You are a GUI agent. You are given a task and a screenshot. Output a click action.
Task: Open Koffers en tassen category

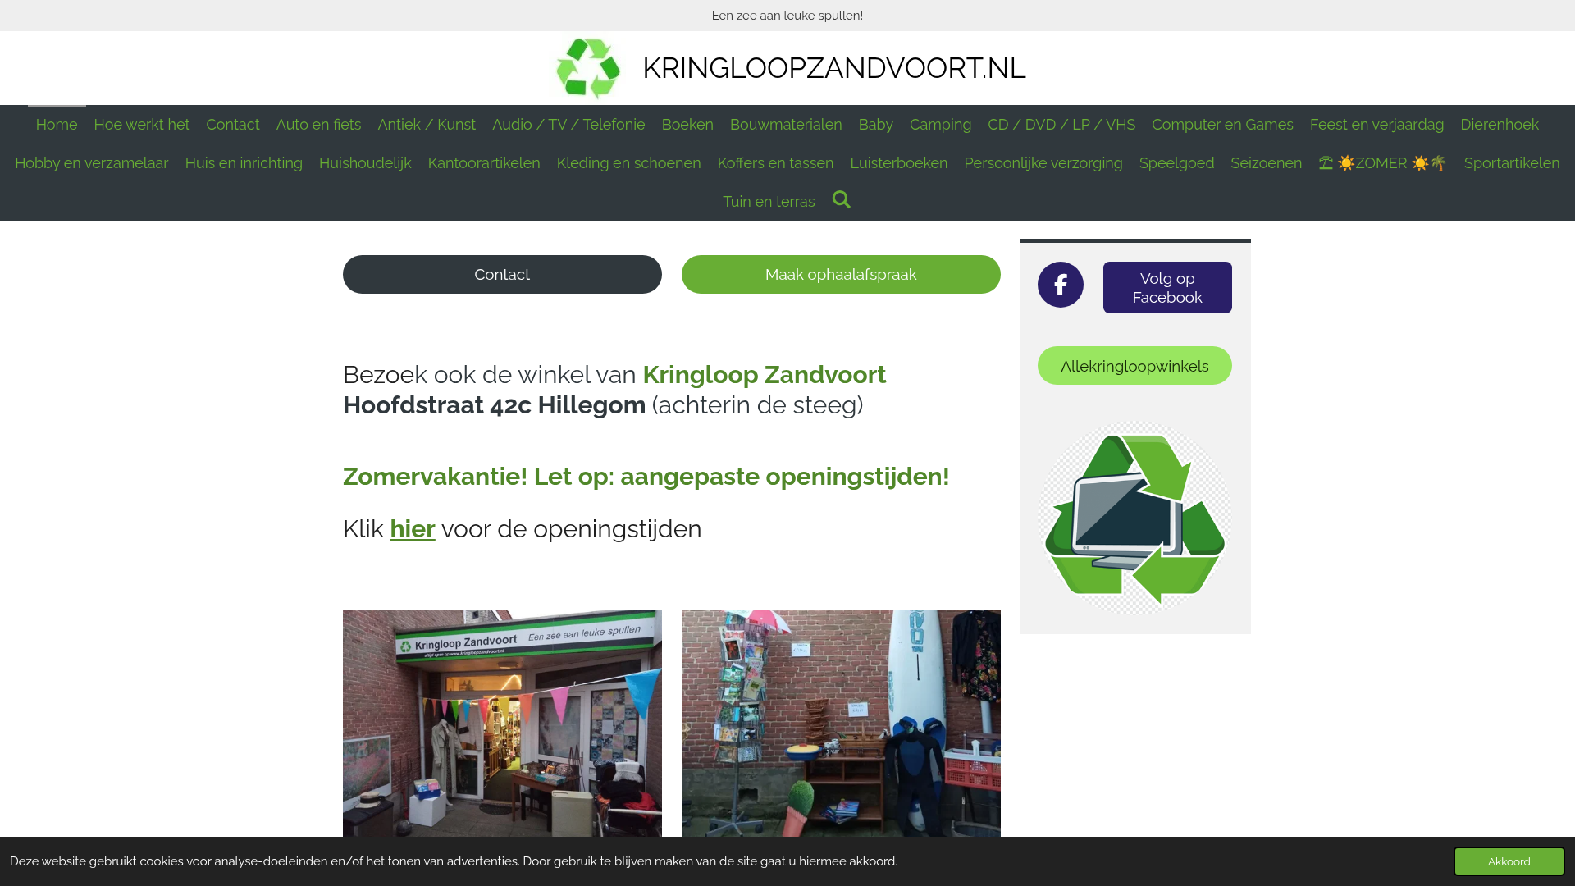coord(775,163)
